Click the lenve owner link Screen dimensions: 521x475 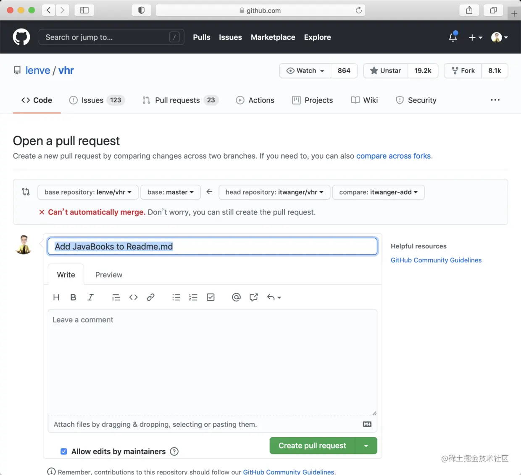38,70
